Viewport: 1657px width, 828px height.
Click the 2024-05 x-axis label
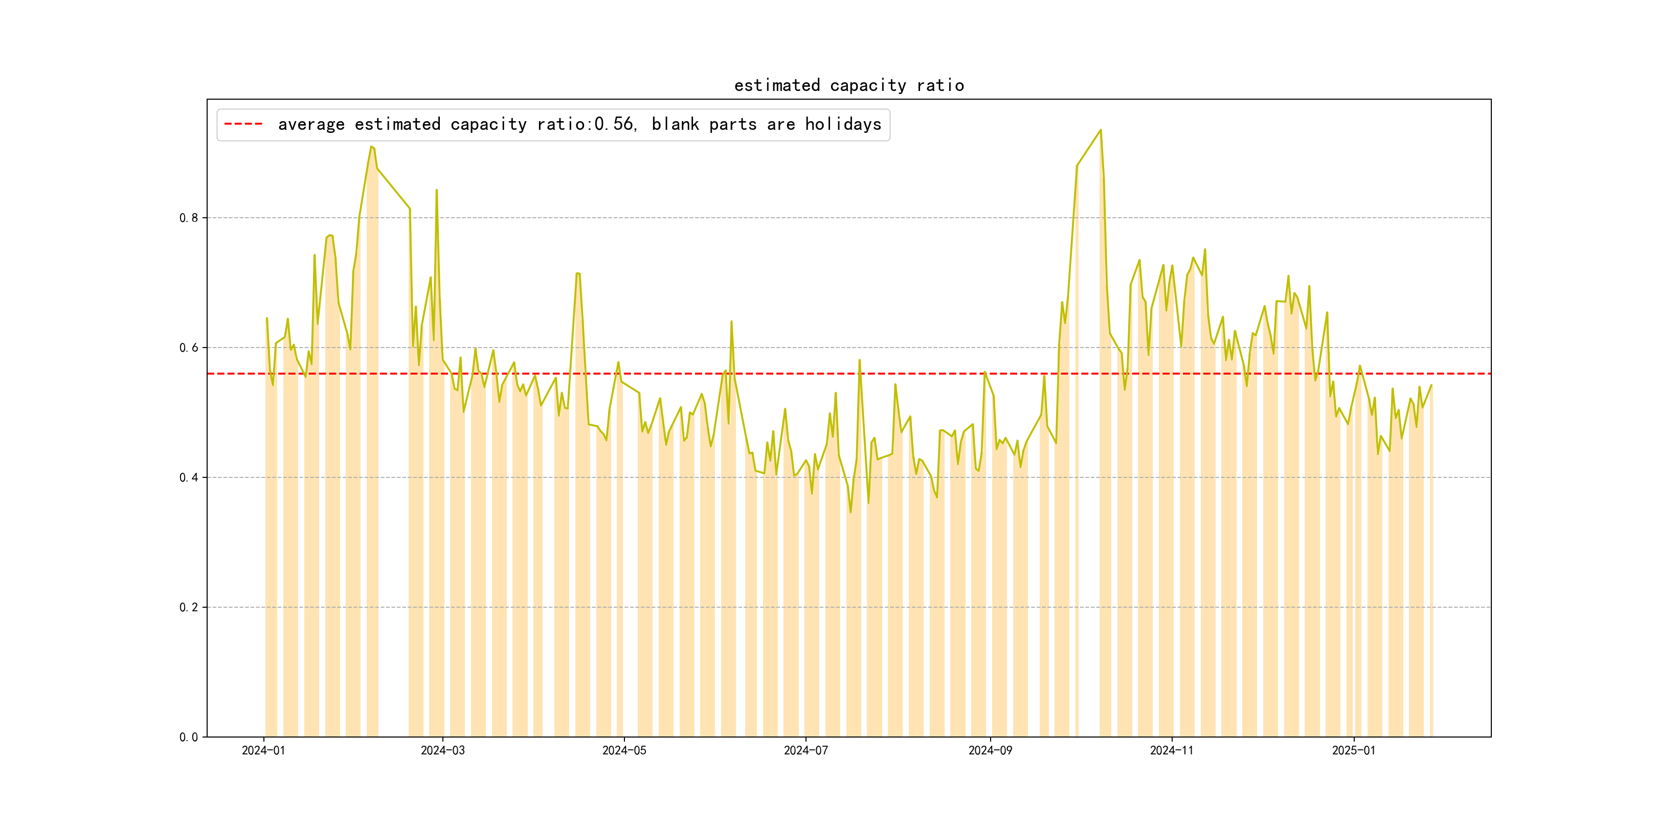coord(624,750)
